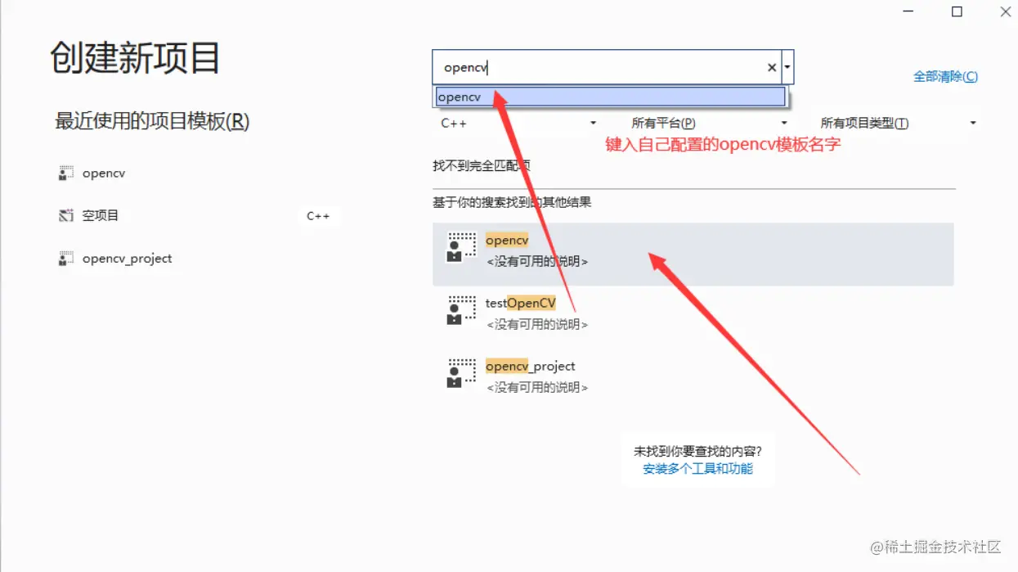Image resolution: width=1018 pixels, height=572 pixels.
Task: Open the 所有项目类型 project type dropdown
Action: click(898, 124)
